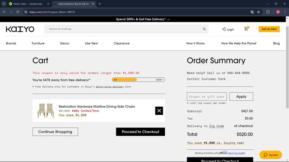The image size is (289, 162).
Task: Click the Zip Code delivery link
Action: click(217, 126)
